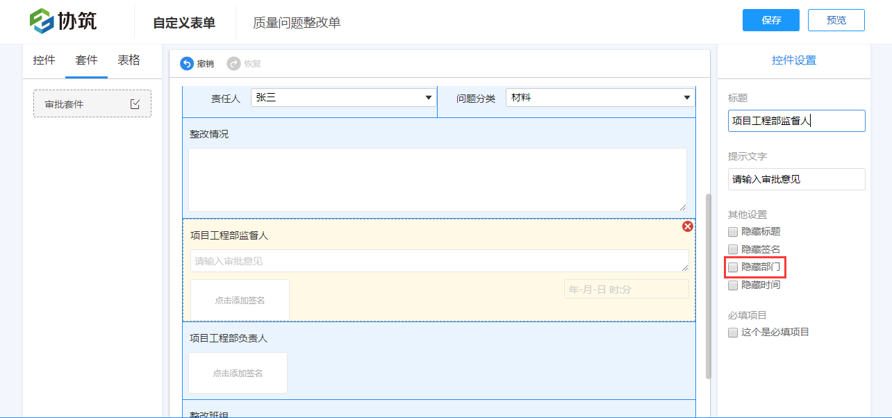Viewport: 892px width, 418px height.
Task: Click edit icon on 审批套件 item
Action: (135, 104)
